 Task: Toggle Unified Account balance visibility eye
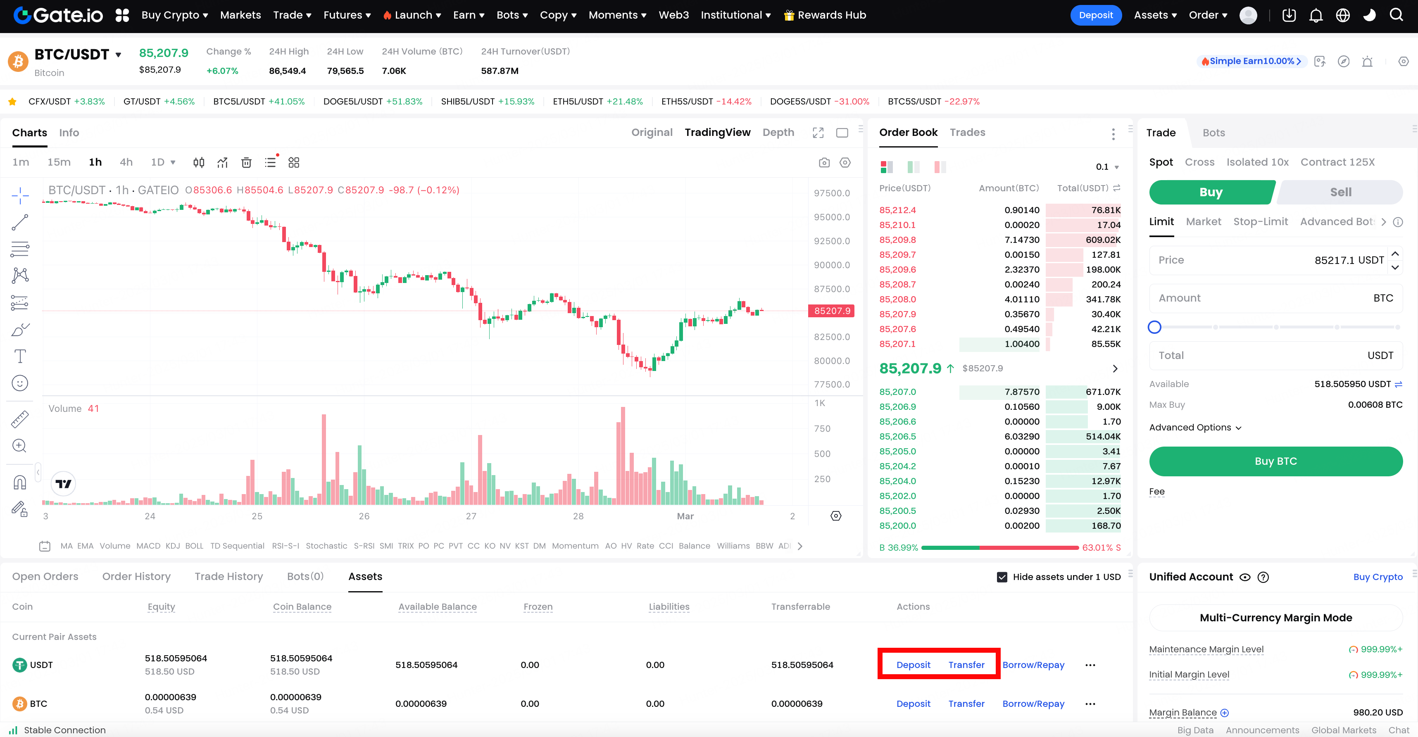(1244, 578)
